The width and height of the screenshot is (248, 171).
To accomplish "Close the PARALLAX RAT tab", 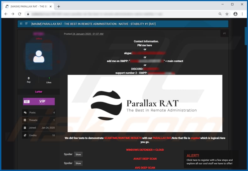I will pyautogui.click(x=51, y=7).
